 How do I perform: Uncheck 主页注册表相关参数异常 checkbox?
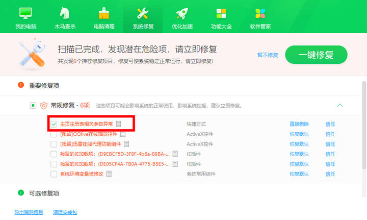[x=54, y=124]
